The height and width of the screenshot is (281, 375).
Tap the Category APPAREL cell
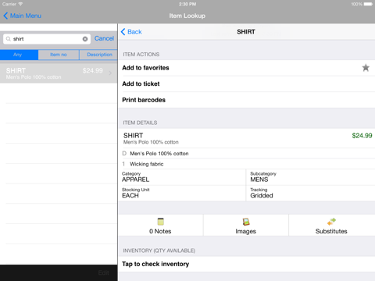click(x=182, y=177)
